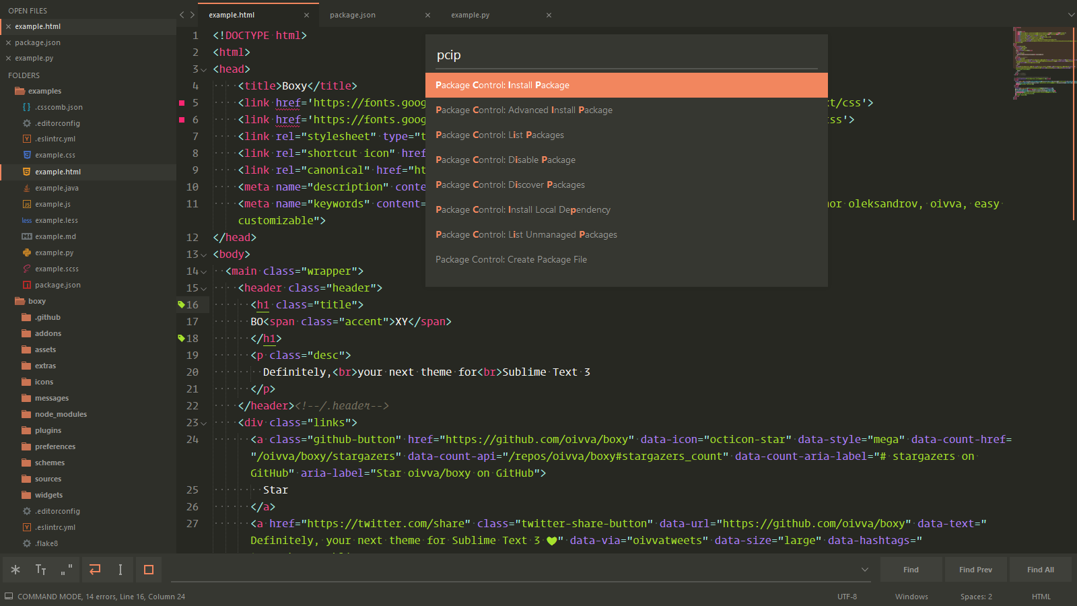Collapse code at line 23 chevron

[203, 423]
